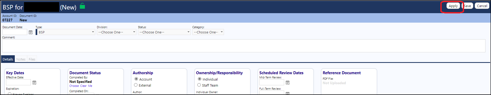The image size is (491, 95).
Task: Open the Status dropdown
Action: [164, 32]
